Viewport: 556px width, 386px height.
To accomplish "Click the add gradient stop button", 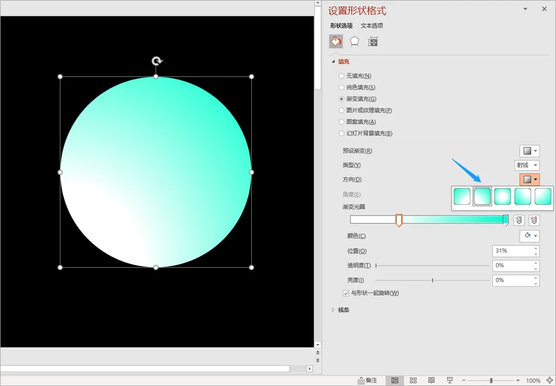I will pyautogui.click(x=519, y=220).
